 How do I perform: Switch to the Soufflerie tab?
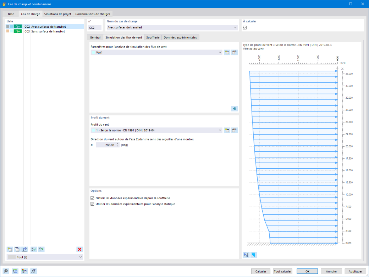(153, 37)
